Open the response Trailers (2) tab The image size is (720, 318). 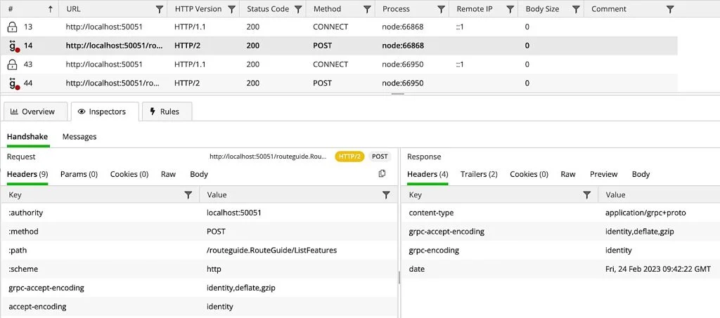[x=479, y=174]
